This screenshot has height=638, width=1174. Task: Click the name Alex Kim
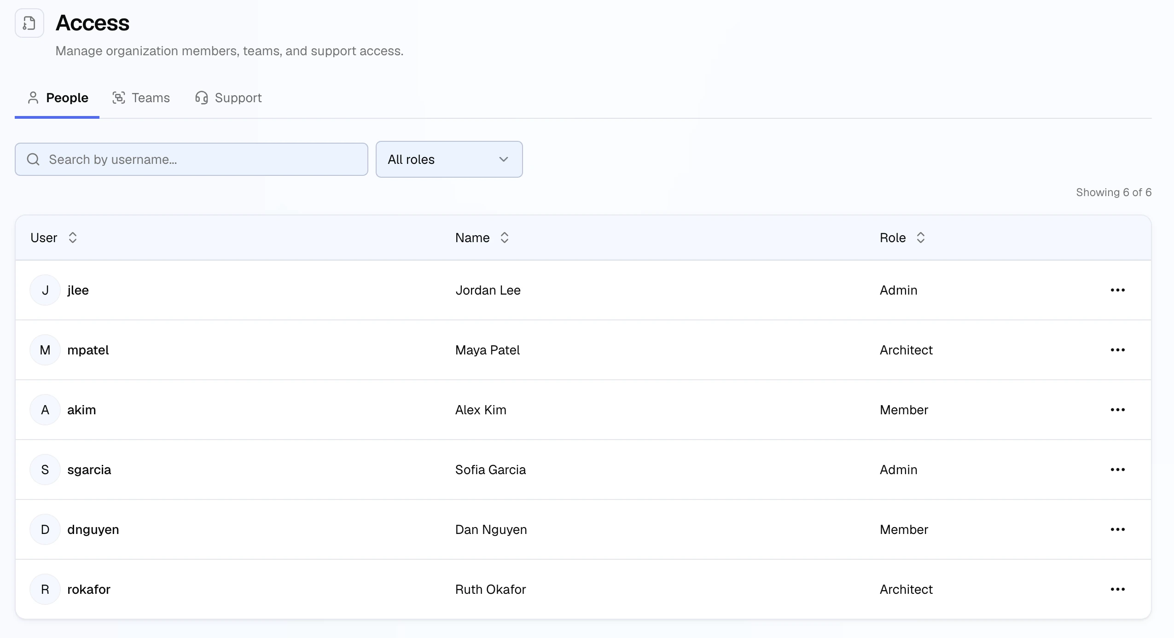coord(481,410)
